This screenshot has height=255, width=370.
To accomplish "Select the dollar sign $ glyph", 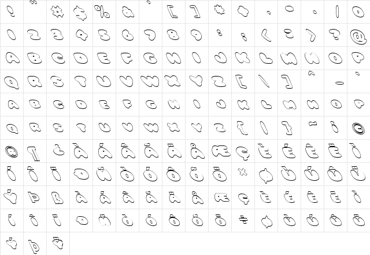I will tap(81, 12).
